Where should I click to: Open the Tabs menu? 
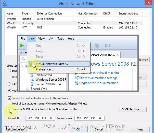[60, 39]
